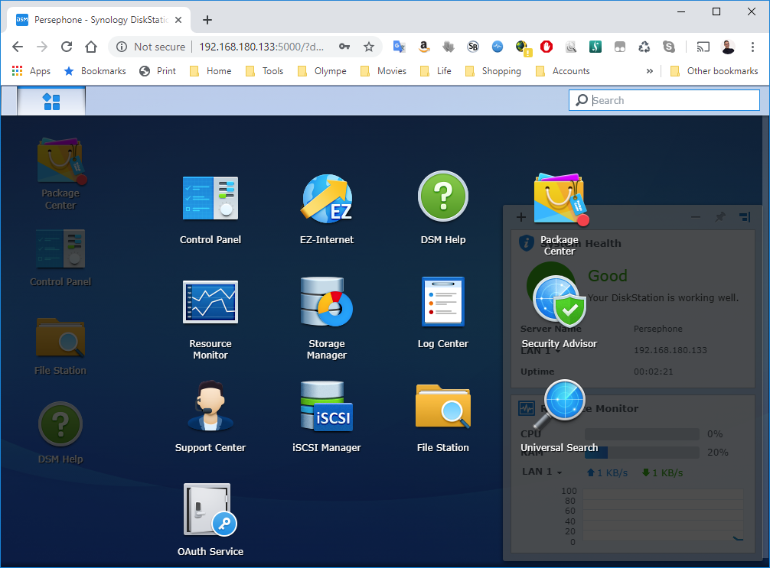Viewport: 770px width, 568px height.
Task: Focus the DSM search field
Action: pos(664,100)
